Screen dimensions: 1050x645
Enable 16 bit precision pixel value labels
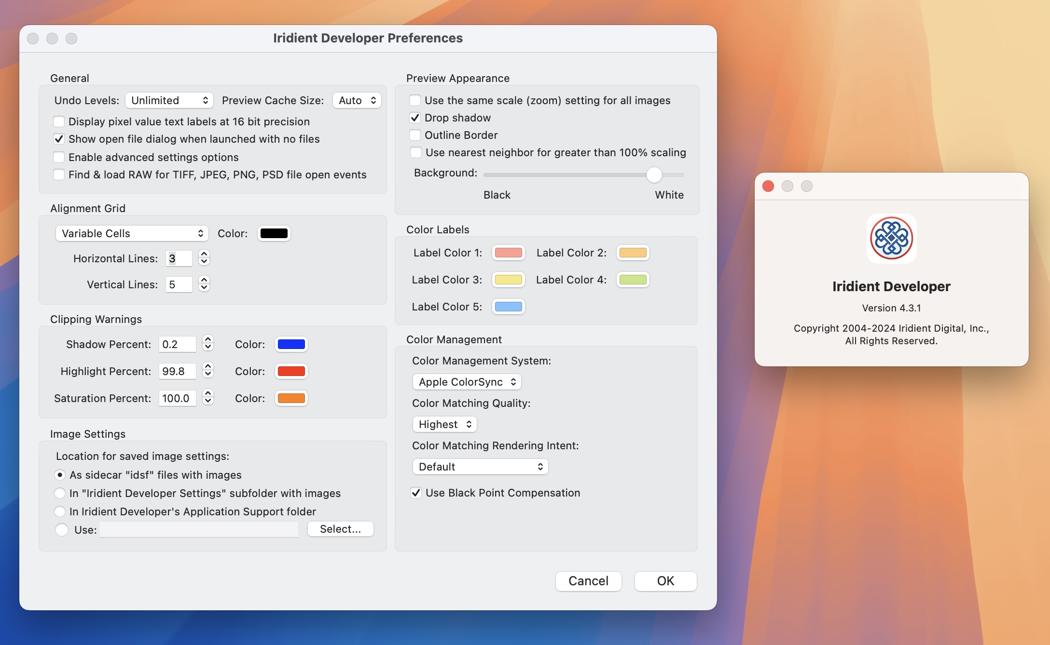coord(59,121)
